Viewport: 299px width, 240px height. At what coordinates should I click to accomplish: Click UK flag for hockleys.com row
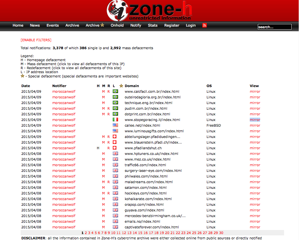pos(115,193)
